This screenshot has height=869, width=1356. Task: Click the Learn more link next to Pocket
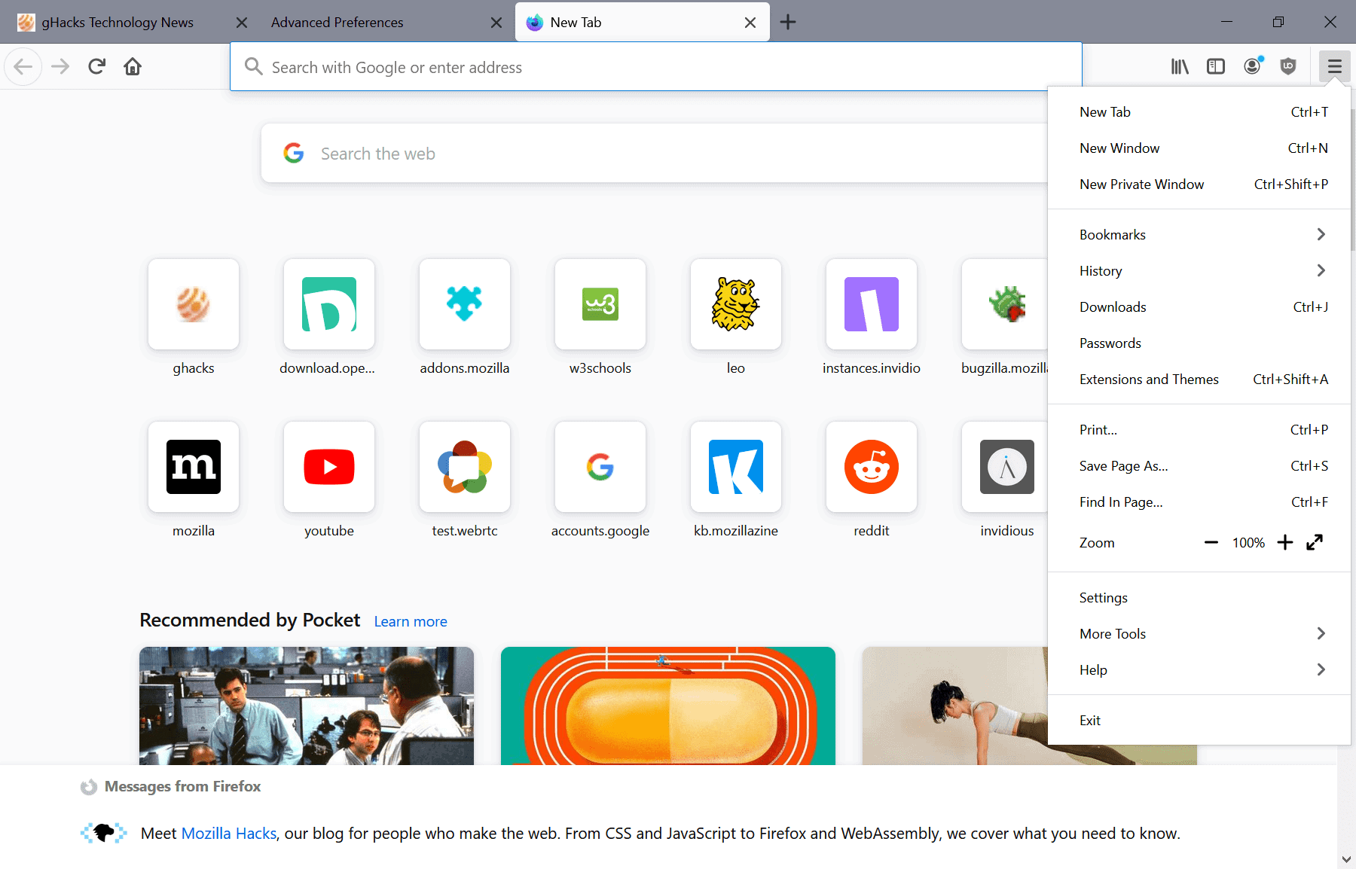click(411, 620)
